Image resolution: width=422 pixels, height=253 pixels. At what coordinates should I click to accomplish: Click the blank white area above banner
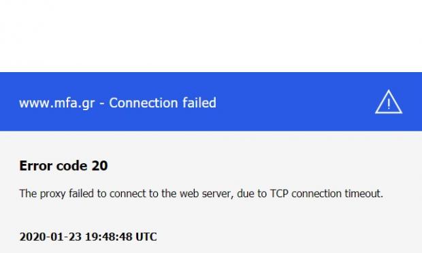[x=211, y=36]
